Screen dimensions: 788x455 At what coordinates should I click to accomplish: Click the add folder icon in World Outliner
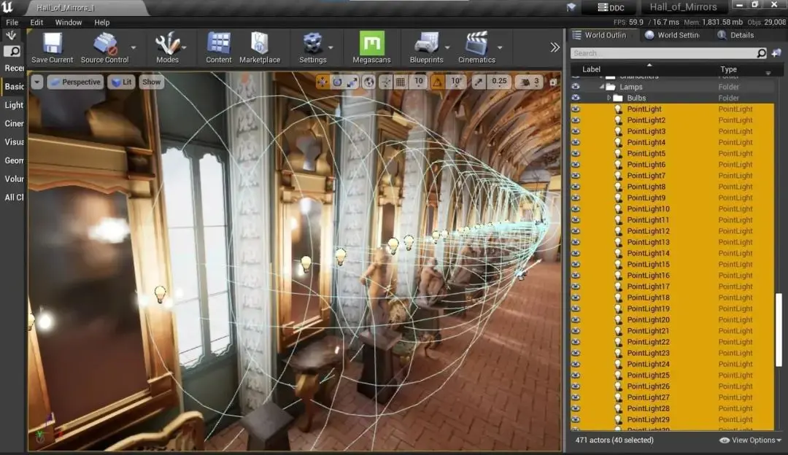(776, 52)
